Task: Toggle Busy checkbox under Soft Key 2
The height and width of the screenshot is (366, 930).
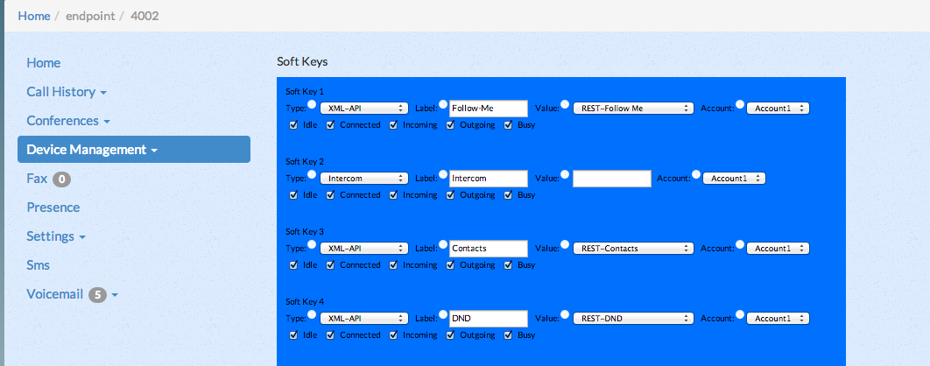Action: pos(508,195)
